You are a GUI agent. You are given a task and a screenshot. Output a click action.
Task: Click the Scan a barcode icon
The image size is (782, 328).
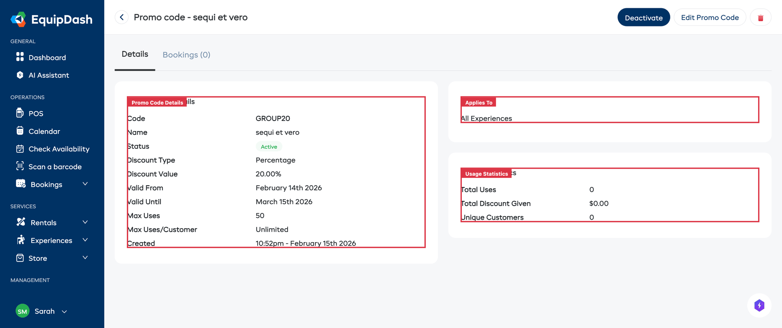pyautogui.click(x=20, y=166)
